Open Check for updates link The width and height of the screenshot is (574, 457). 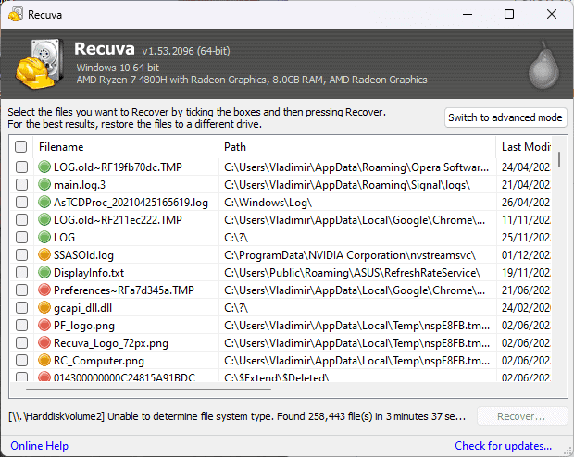503,446
